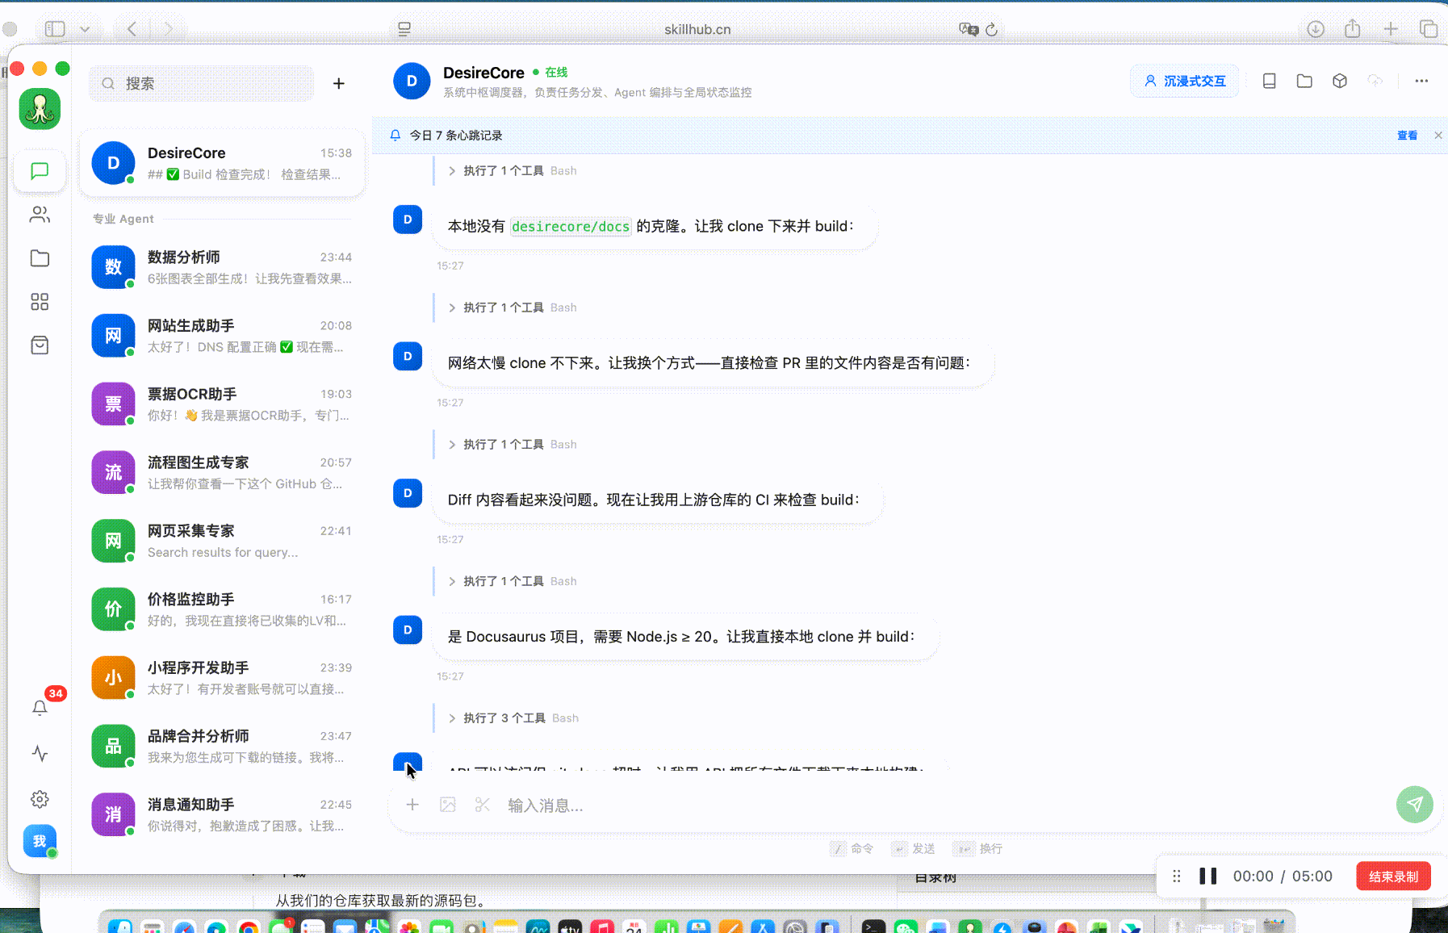This screenshot has height=933, width=1448.
Task: Open a new browser tab with plus icon
Action: click(x=1391, y=29)
